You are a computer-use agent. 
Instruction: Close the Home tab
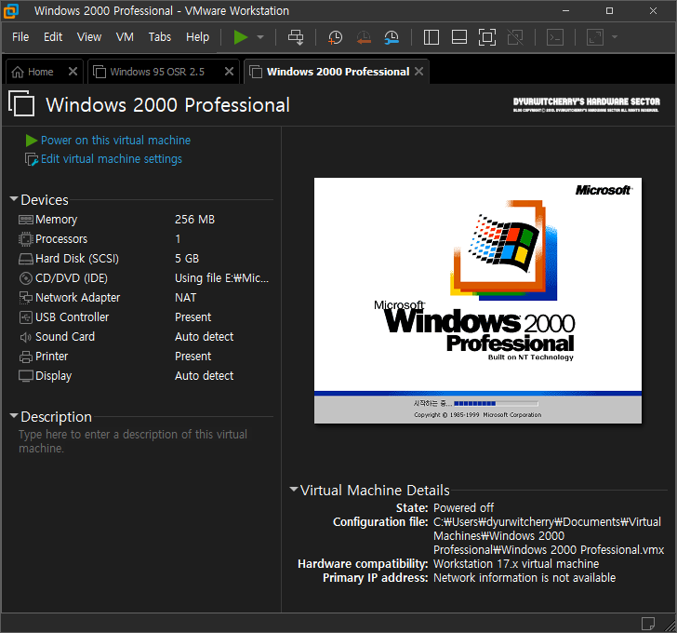point(73,72)
